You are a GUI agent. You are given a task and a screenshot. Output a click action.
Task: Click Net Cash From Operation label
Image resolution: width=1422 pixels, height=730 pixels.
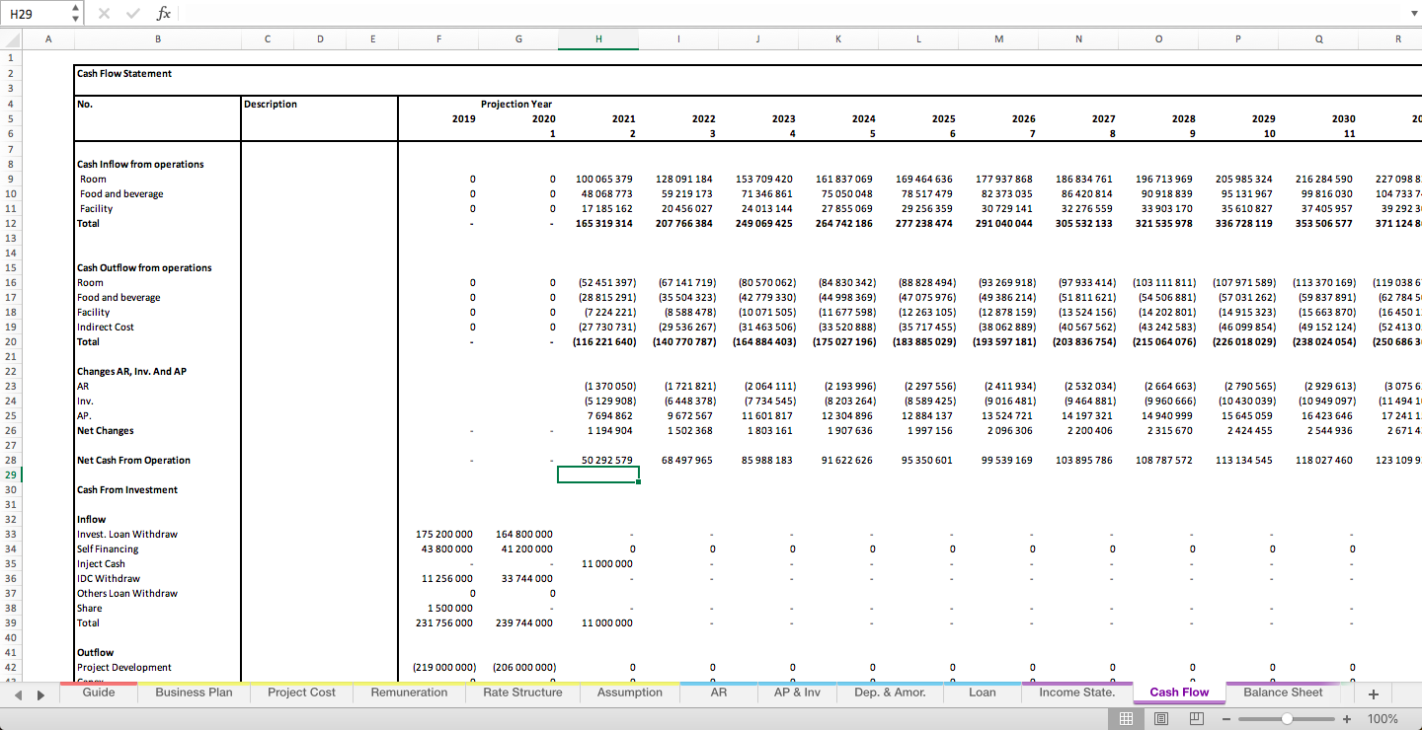click(133, 460)
